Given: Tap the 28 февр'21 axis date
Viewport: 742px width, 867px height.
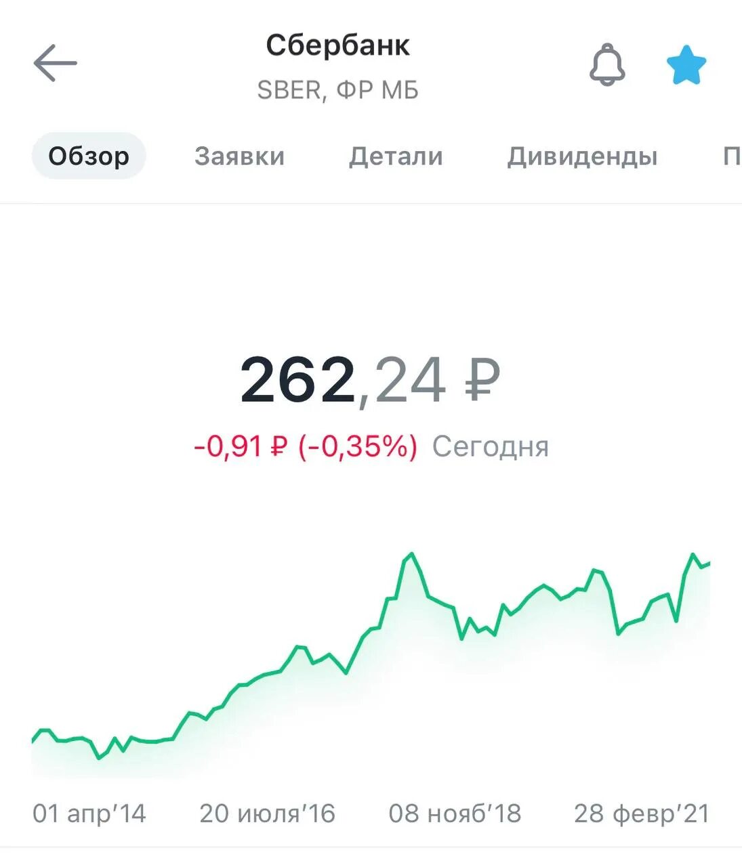Looking at the screenshot, I should (x=641, y=813).
